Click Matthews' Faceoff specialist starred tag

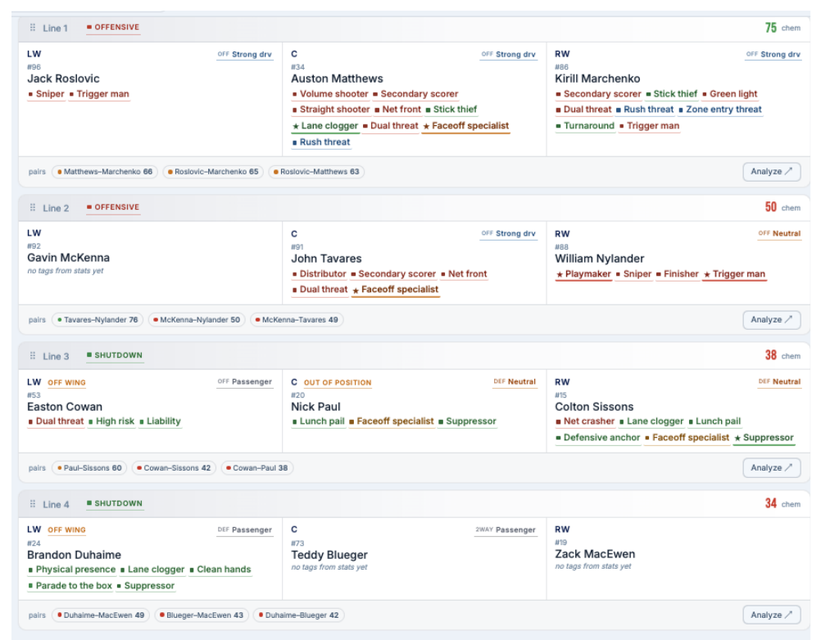[466, 125]
